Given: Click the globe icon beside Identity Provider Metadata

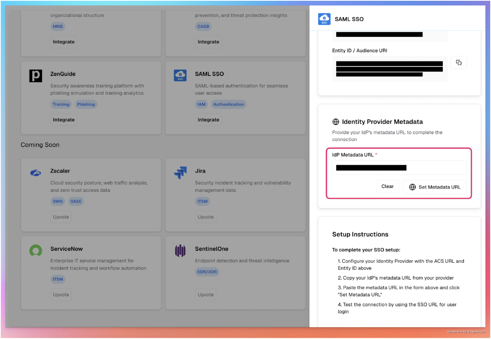Looking at the screenshot, I should pyautogui.click(x=336, y=122).
